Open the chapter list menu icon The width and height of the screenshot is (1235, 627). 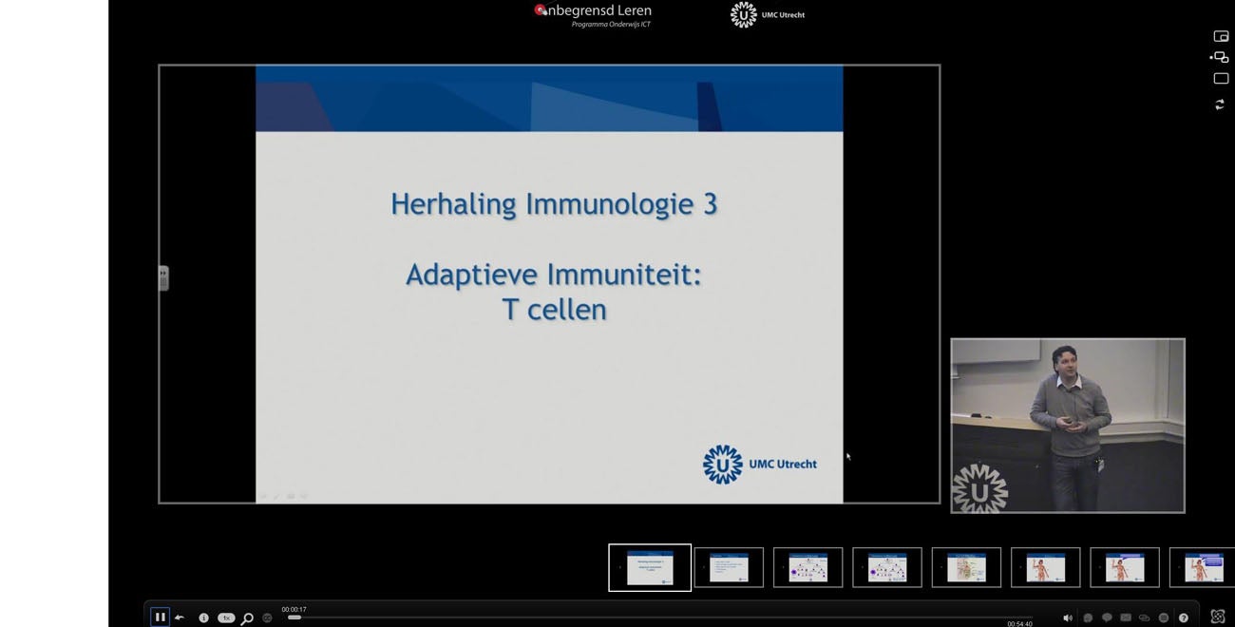click(1164, 617)
